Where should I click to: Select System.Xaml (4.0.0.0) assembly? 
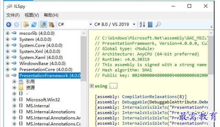[x=41, y=57]
